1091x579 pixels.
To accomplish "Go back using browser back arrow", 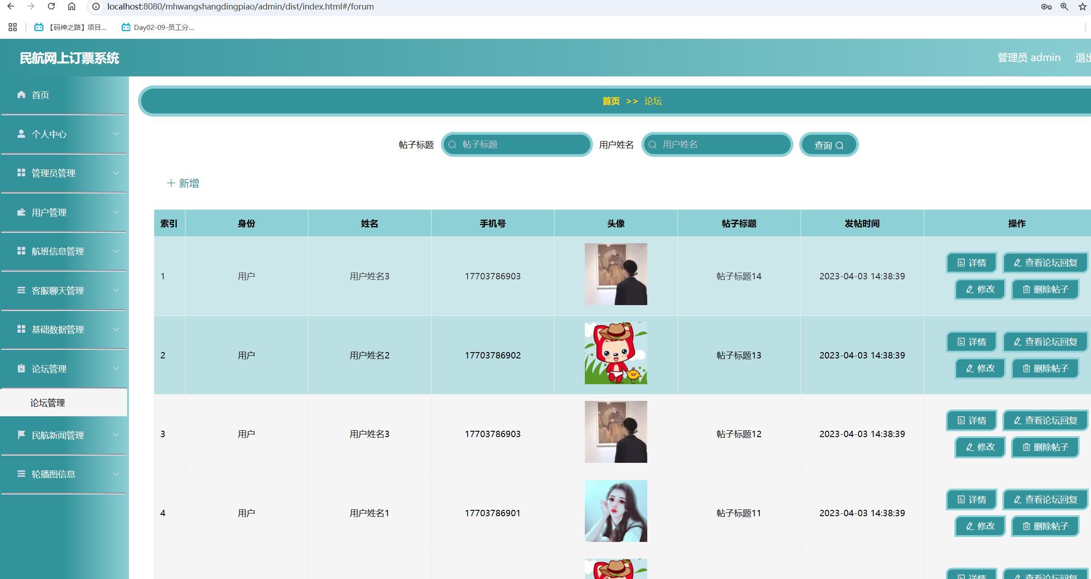I will click(11, 6).
